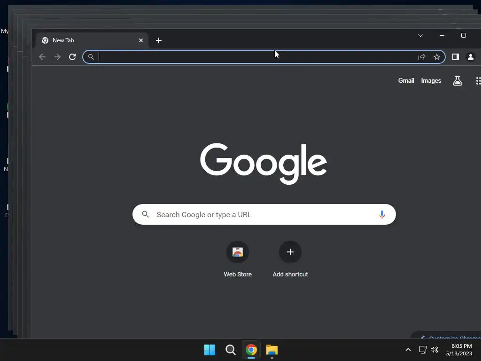This screenshot has width=481, height=361.
Task: Open Google Images link
Action: [x=431, y=81]
